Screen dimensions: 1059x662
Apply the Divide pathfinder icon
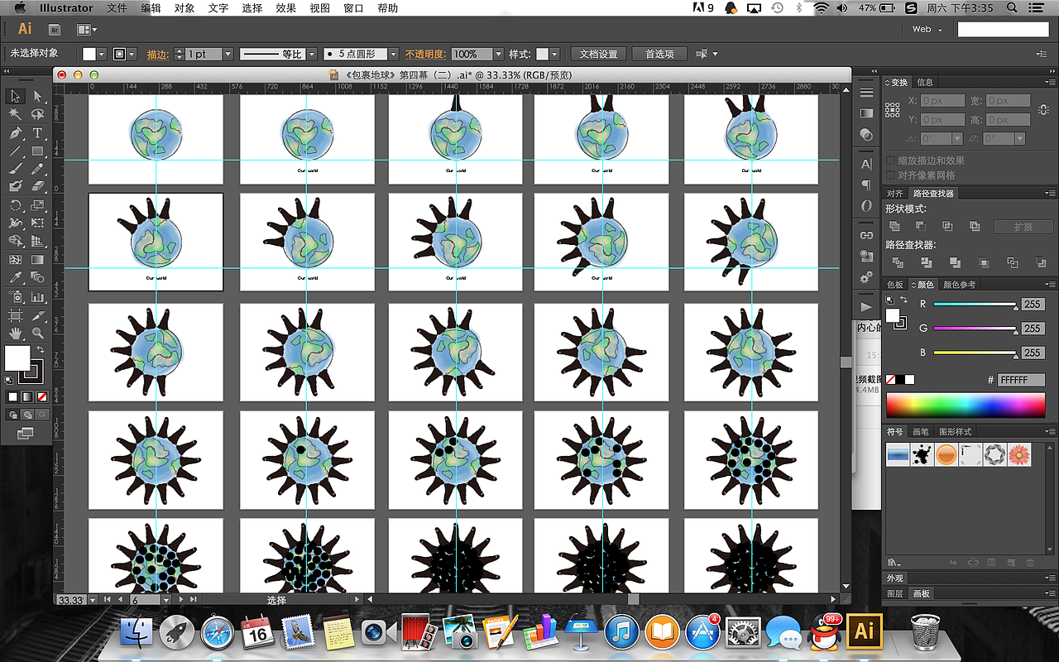click(898, 262)
